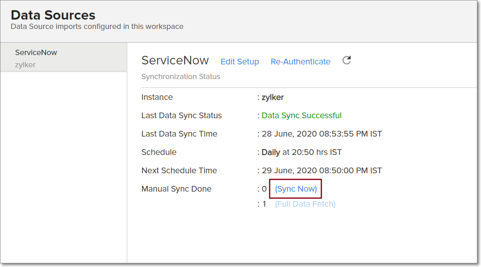The width and height of the screenshot is (481, 267).
Task: Click the green Data Sync Successful status
Action: point(301,115)
